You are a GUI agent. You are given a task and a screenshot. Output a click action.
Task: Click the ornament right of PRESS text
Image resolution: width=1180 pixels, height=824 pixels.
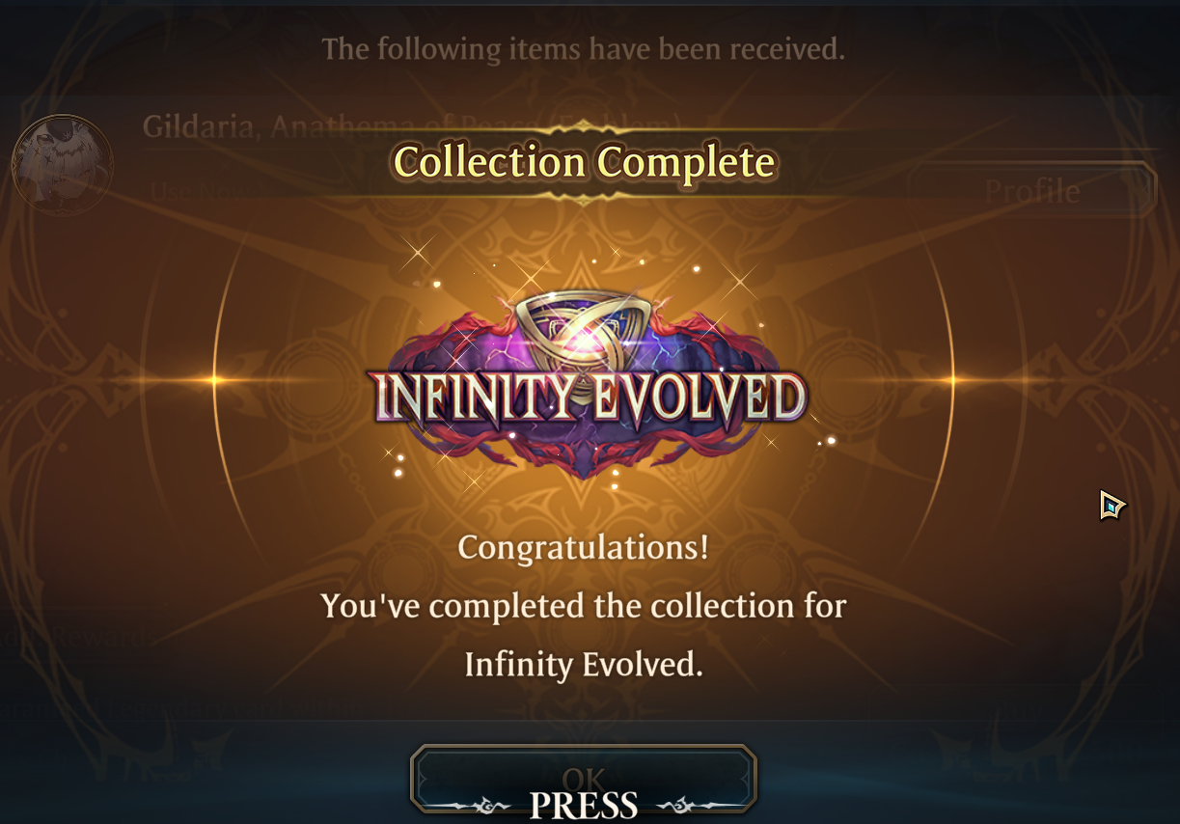click(x=677, y=804)
